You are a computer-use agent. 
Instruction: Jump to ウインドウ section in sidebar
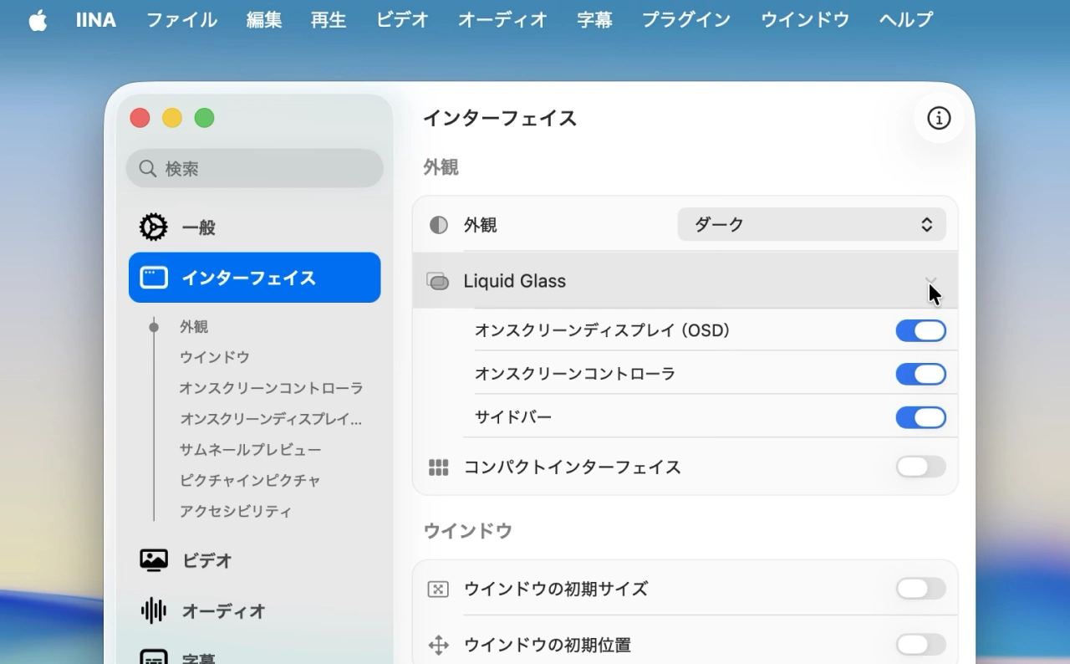click(x=215, y=357)
